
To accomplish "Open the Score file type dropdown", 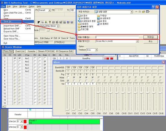I will coord(137,41).
